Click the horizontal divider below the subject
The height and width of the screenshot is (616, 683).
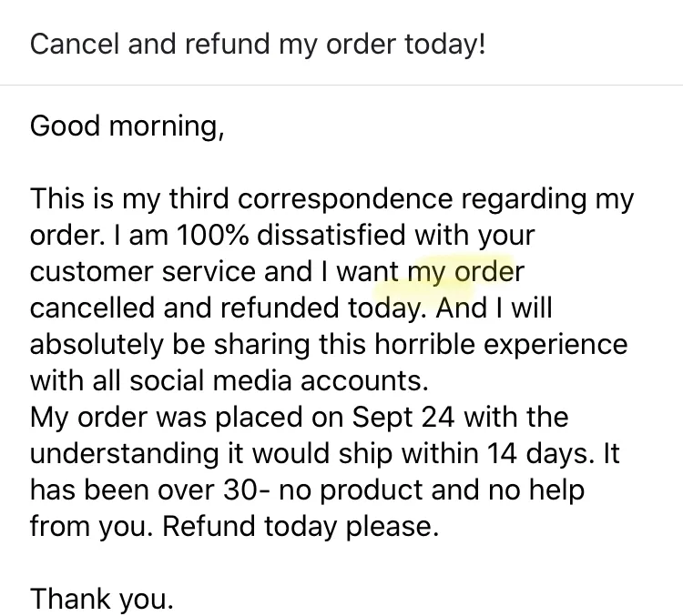coord(341,85)
